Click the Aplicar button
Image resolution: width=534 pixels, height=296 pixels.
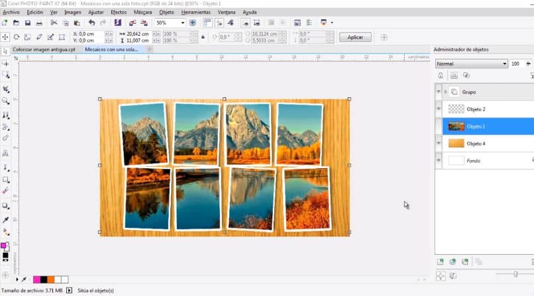[x=355, y=37]
